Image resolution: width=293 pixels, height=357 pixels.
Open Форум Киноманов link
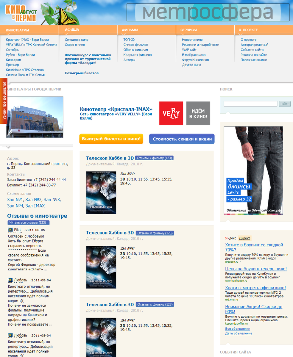(x=195, y=60)
